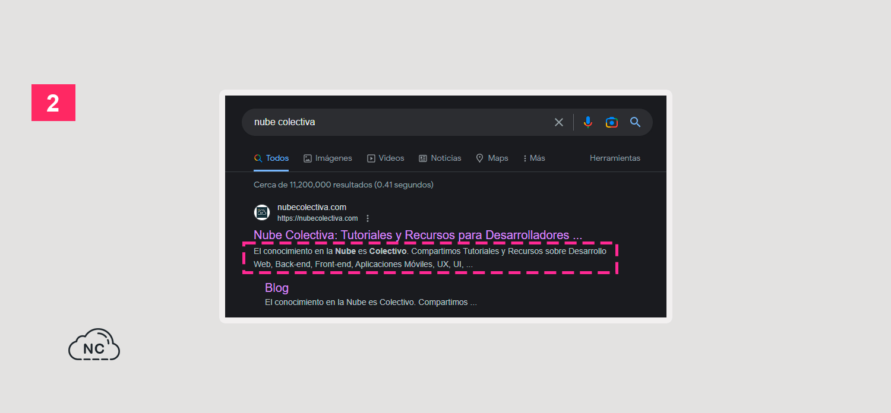Open Google Lens image search camera icon
891x413 pixels.
(612, 122)
